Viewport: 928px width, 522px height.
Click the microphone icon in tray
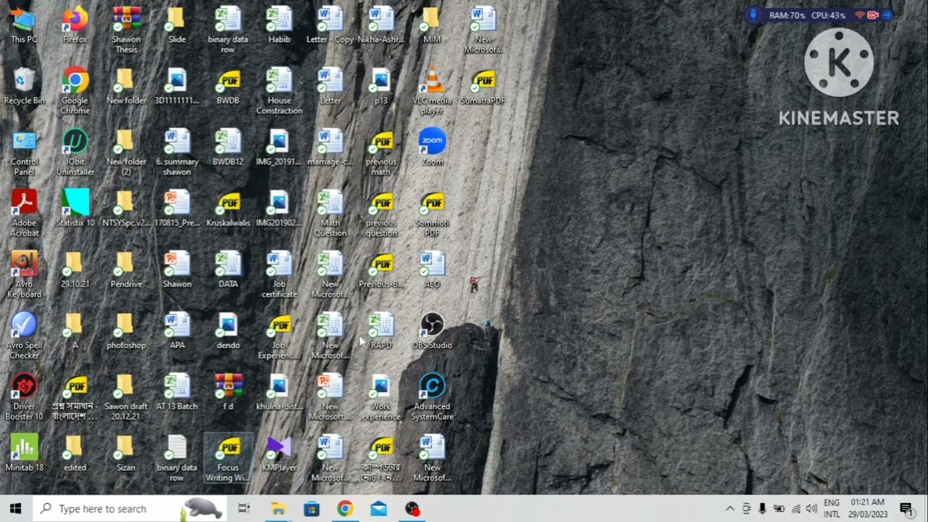tap(763, 509)
